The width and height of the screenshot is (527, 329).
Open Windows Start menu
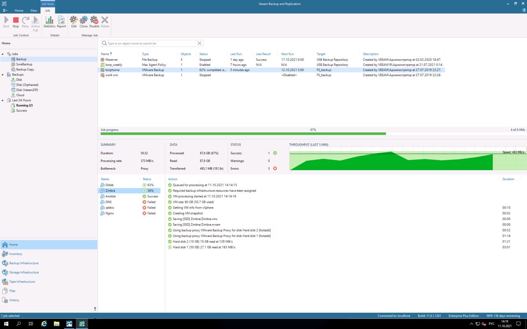click(x=6, y=324)
